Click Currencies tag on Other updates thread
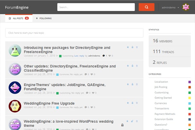This screenshot has height=130, width=195. click(64, 74)
